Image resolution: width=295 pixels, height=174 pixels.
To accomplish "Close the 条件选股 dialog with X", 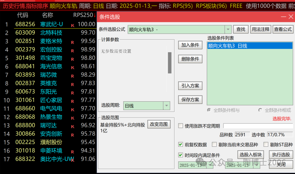I will pos(291,17).
